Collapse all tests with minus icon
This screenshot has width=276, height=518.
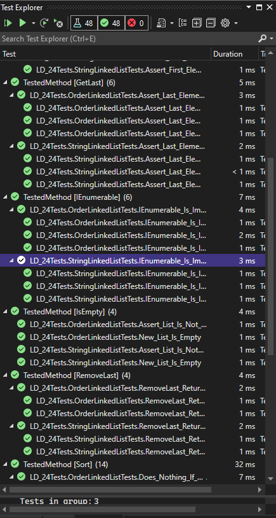pyautogui.click(x=211, y=23)
